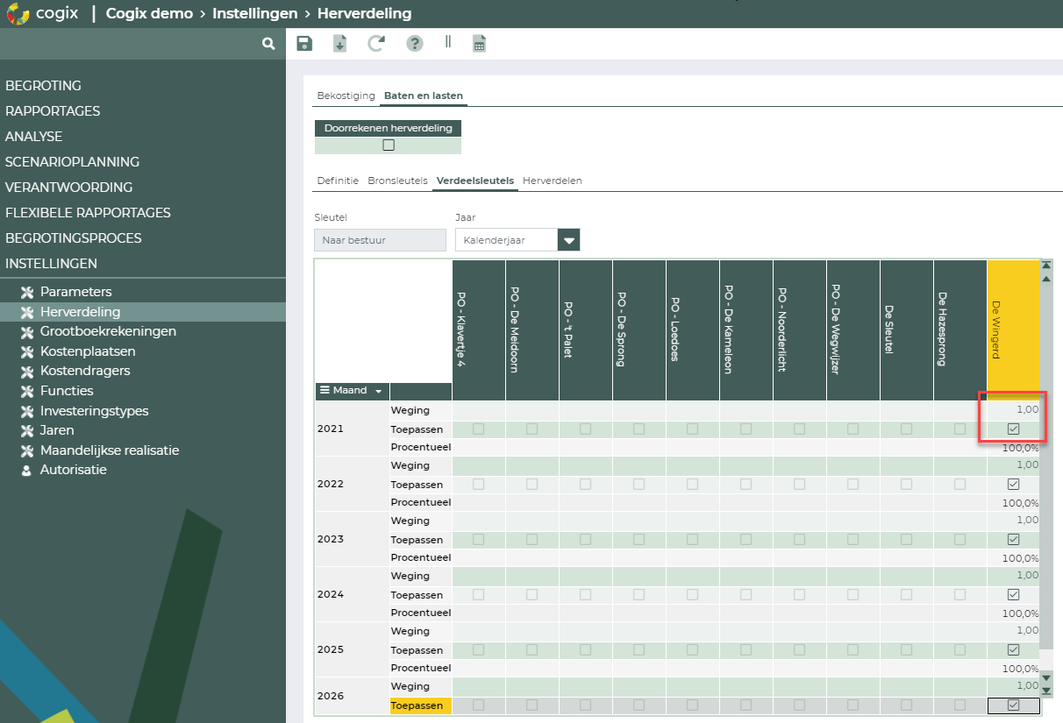Click the double vertical bar icon
The image size is (1063, 723).
448,41
